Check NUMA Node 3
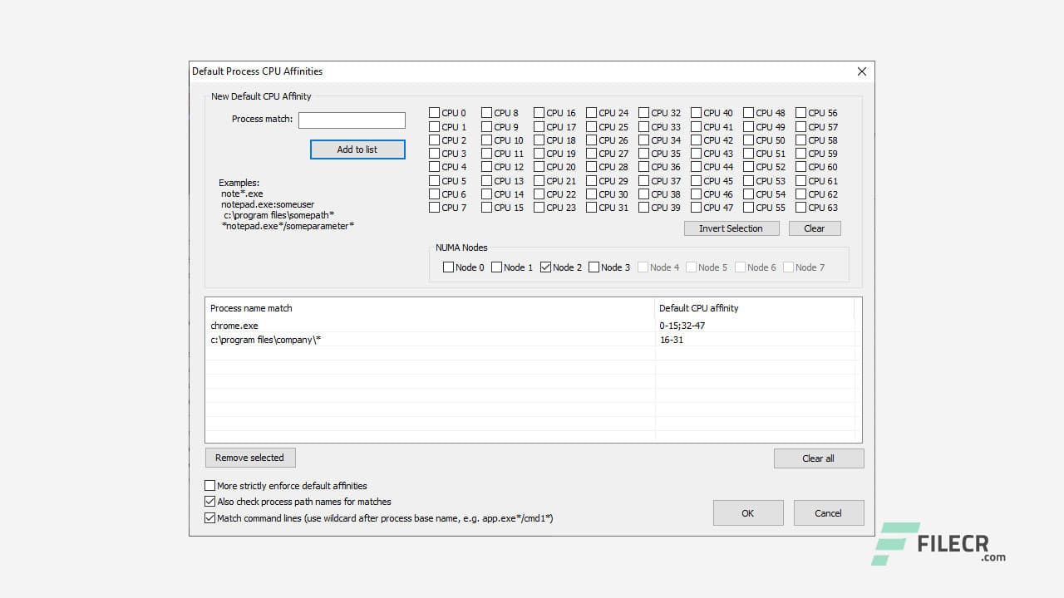This screenshot has height=598, width=1064. [x=594, y=267]
